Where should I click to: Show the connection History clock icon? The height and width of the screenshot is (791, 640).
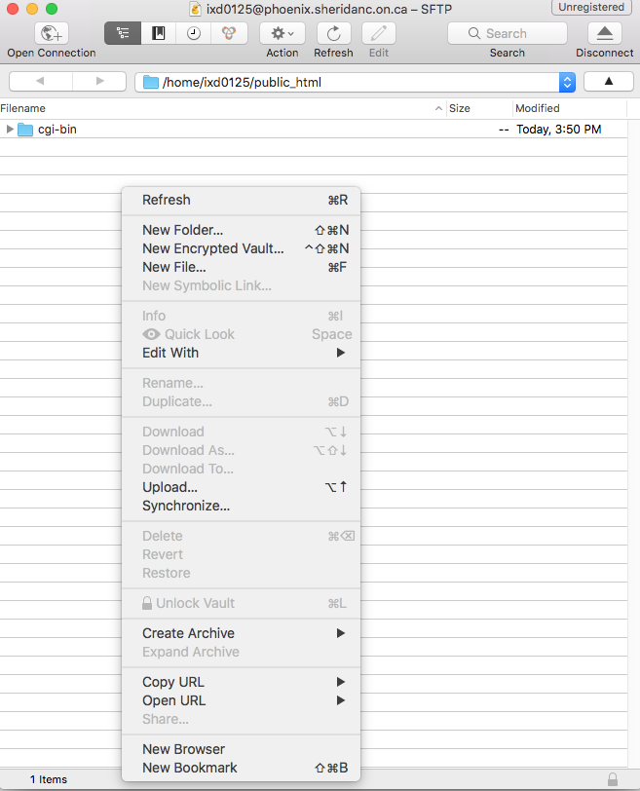coord(194,33)
